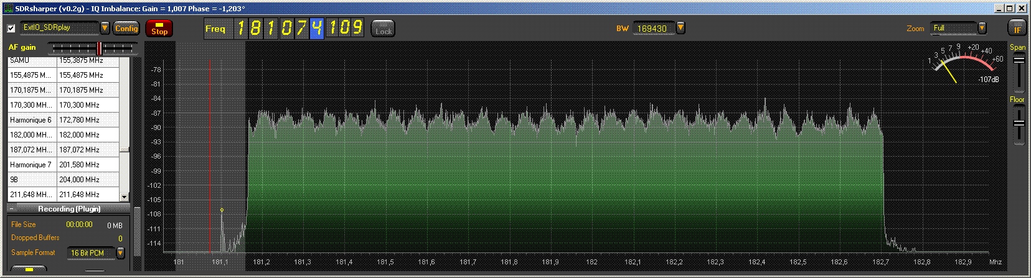Viewport: 1031px width, 278px height.
Task: Click the BW value field 169430
Action: point(654,29)
